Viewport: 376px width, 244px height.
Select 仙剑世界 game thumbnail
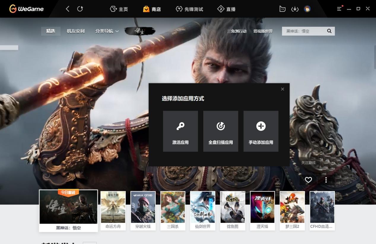click(203, 210)
